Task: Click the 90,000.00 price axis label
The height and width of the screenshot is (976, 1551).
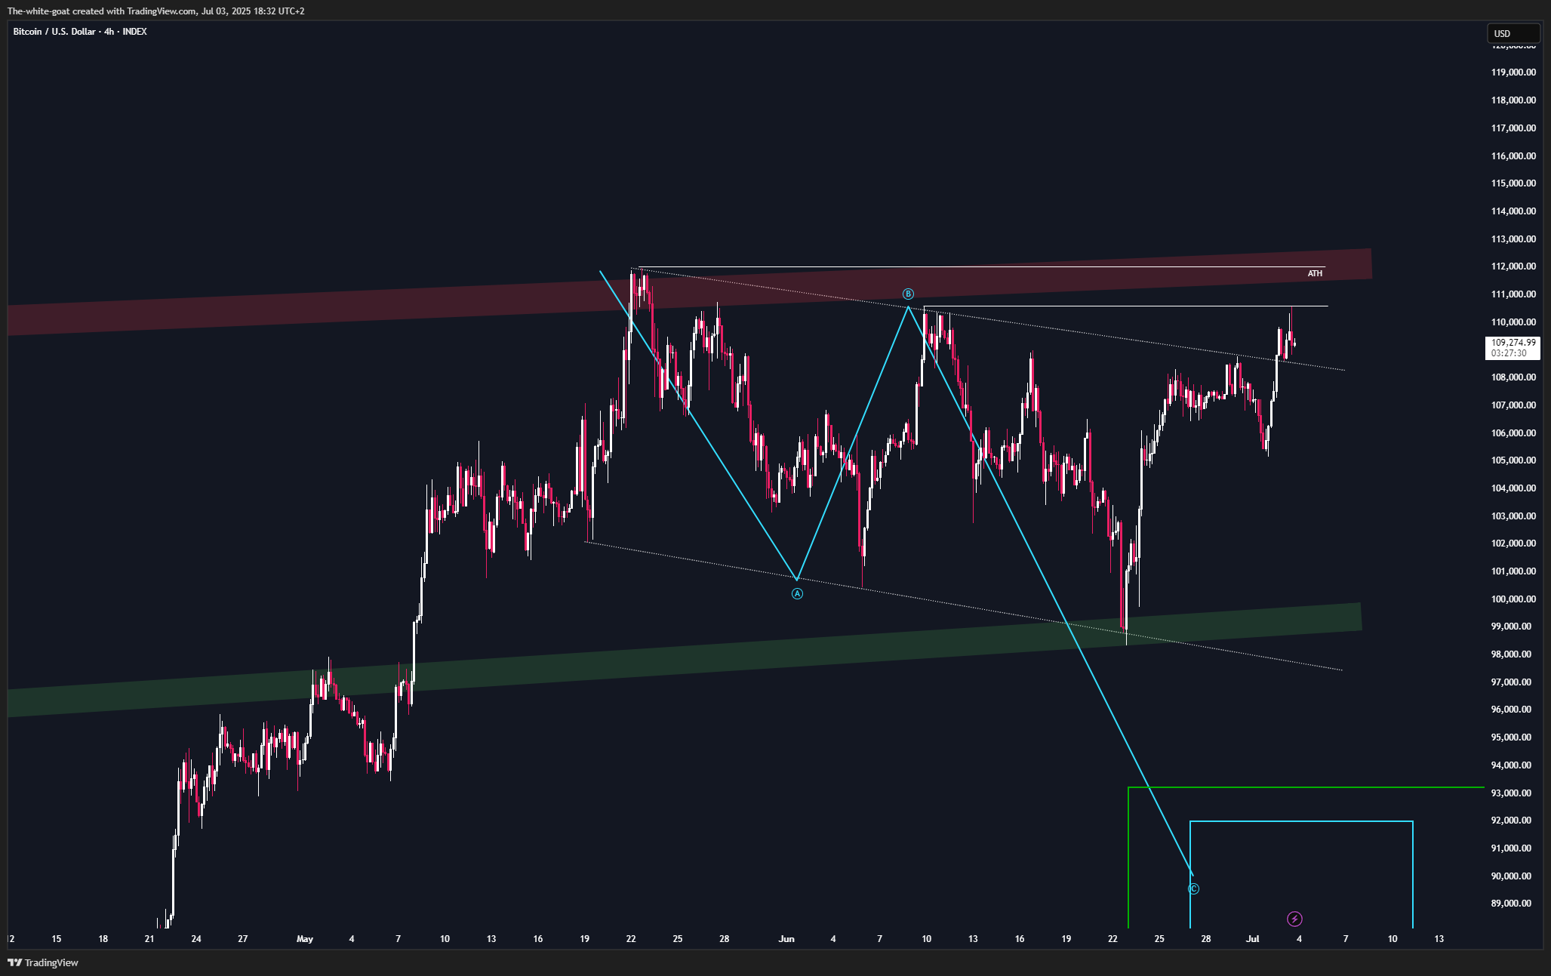Action: point(1511,876)
